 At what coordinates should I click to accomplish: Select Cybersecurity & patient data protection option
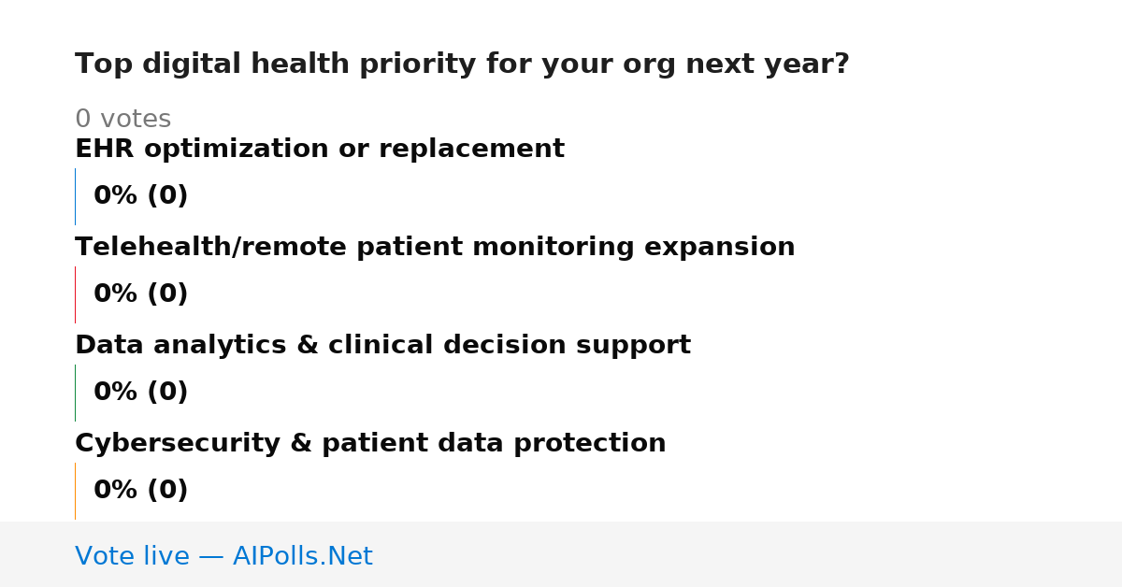(x=370, y=444)
